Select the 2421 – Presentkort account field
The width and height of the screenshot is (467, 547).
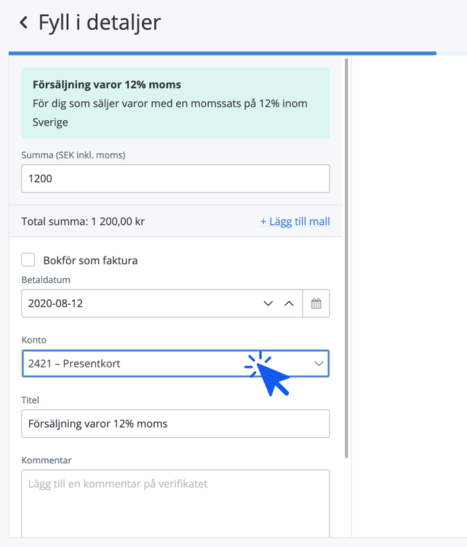pos(135,363)
